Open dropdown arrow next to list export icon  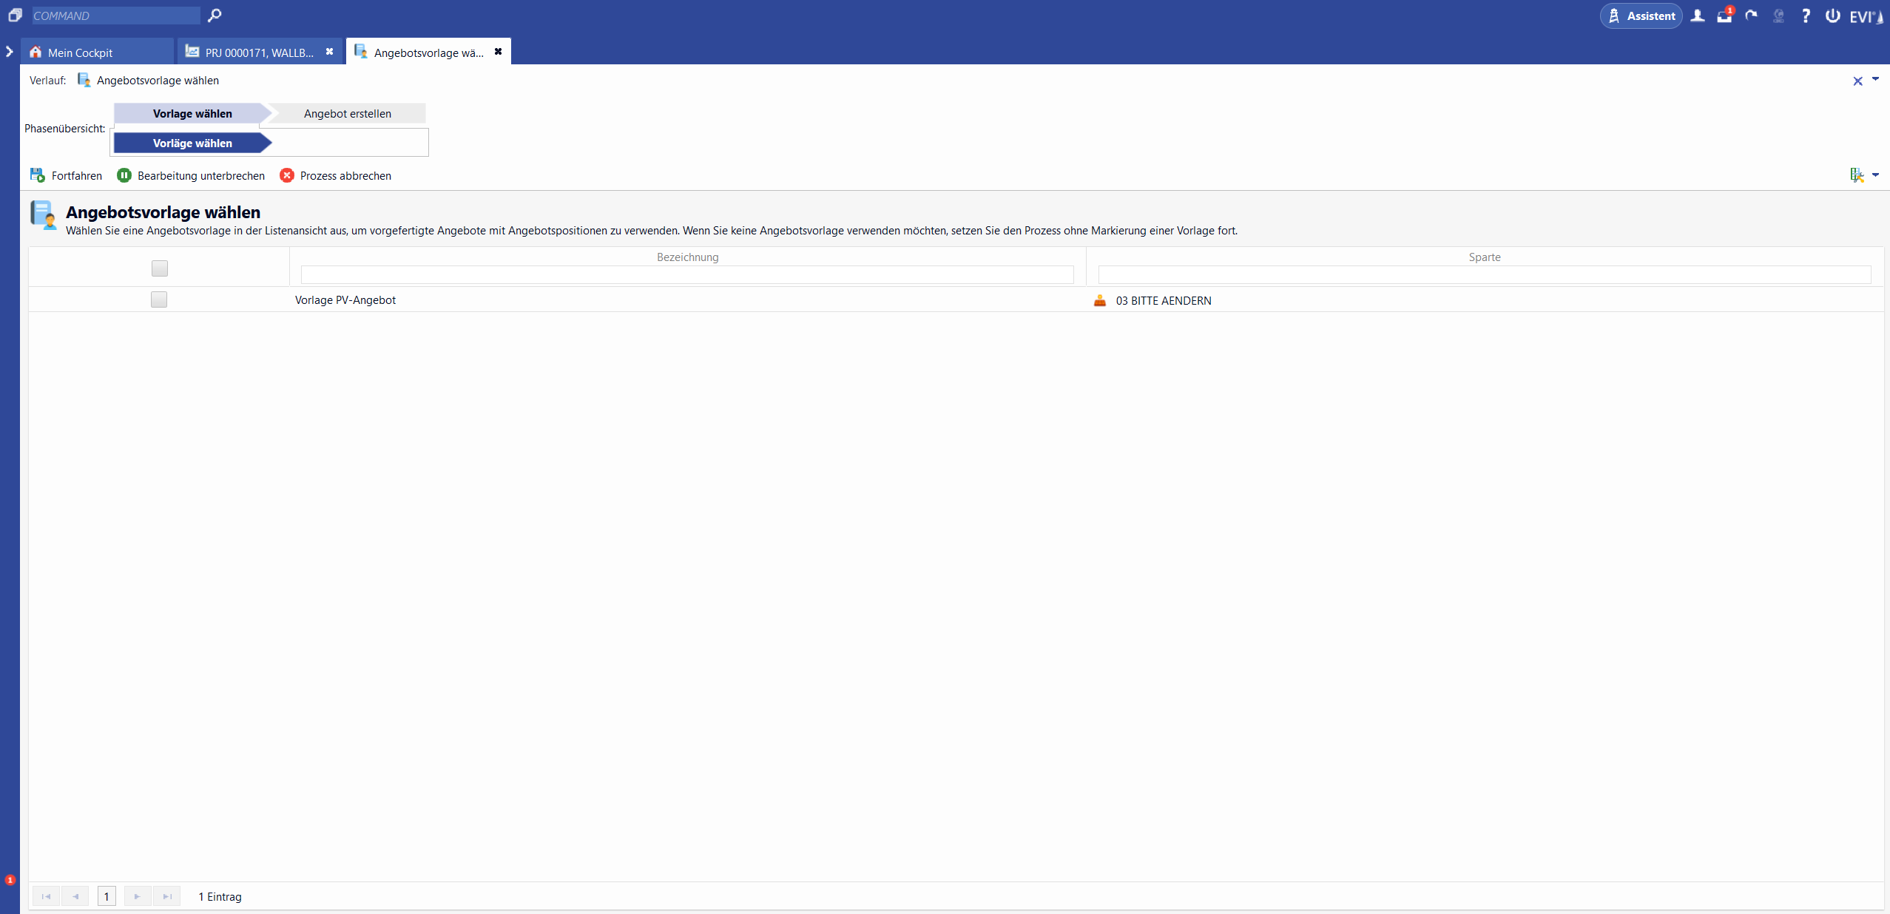[1875, 175]
